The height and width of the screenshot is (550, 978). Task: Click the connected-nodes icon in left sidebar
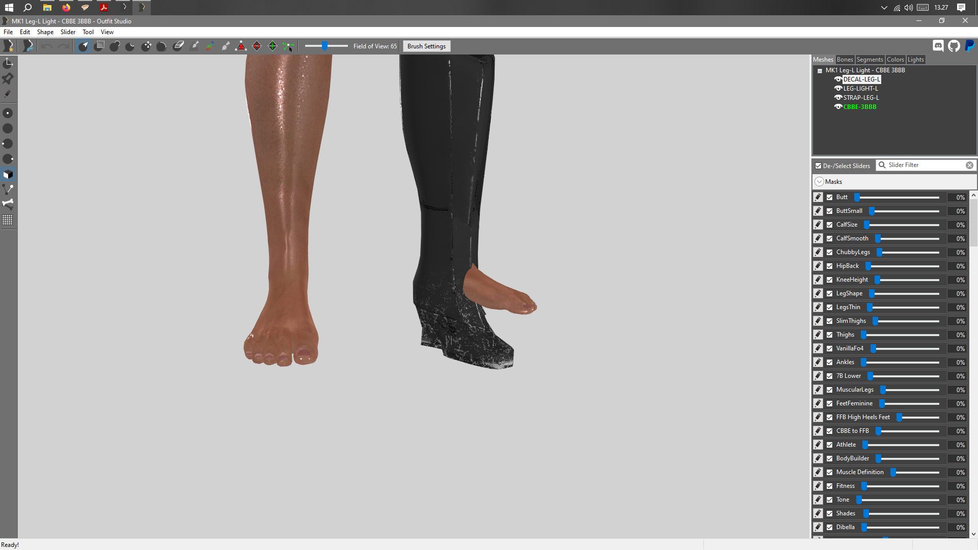pyautogui.click(x=8, y=189)
